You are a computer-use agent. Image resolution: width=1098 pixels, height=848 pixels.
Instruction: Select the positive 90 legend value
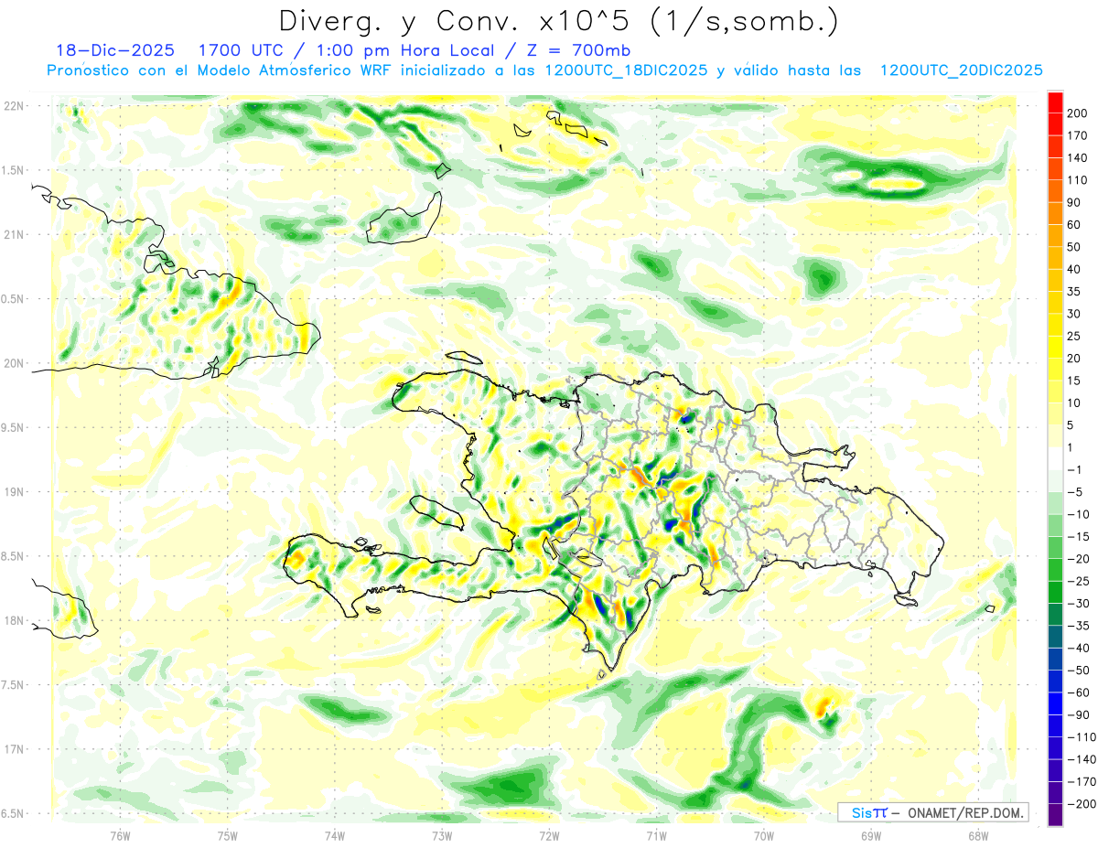[1074, 203]
